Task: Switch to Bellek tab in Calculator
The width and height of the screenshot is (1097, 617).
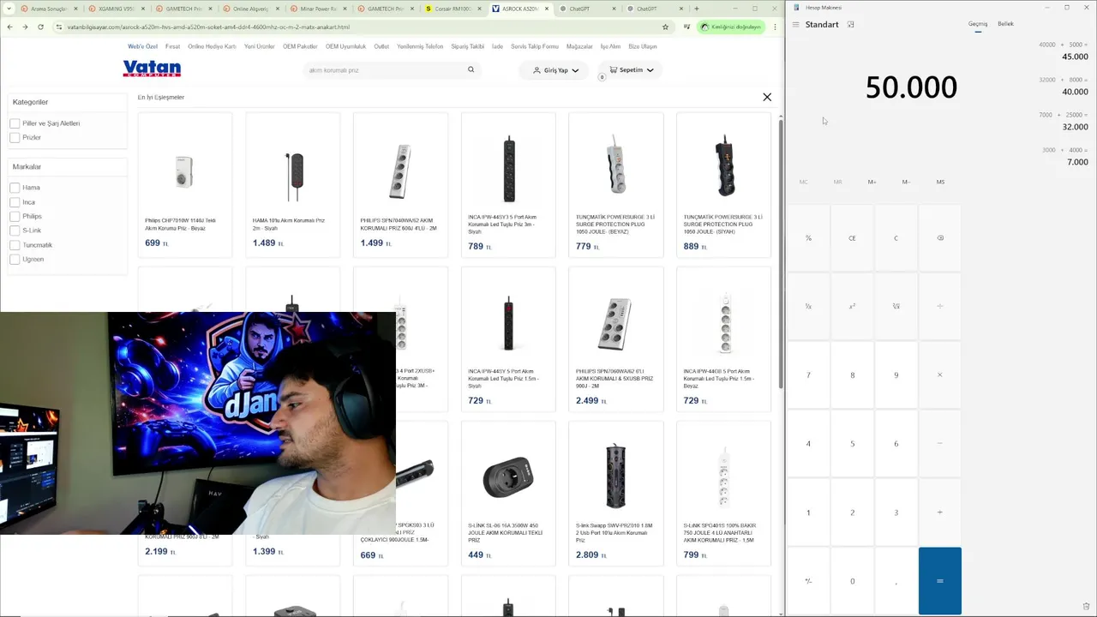Action: (x=1005, y=24)
